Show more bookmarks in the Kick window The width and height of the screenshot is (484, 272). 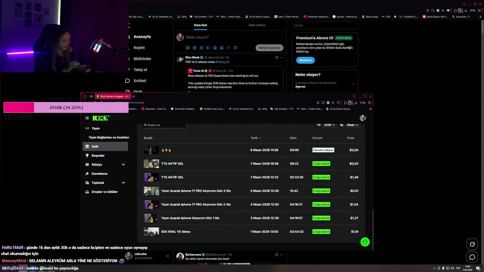click(x=370, y=109)
